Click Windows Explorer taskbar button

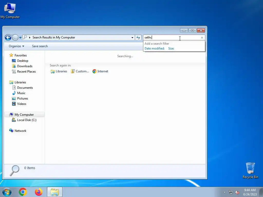55,192
